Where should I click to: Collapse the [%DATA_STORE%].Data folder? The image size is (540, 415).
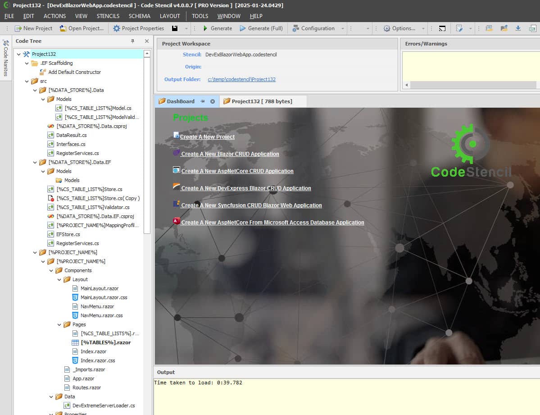pyautogui.click(x=35, y=90)
